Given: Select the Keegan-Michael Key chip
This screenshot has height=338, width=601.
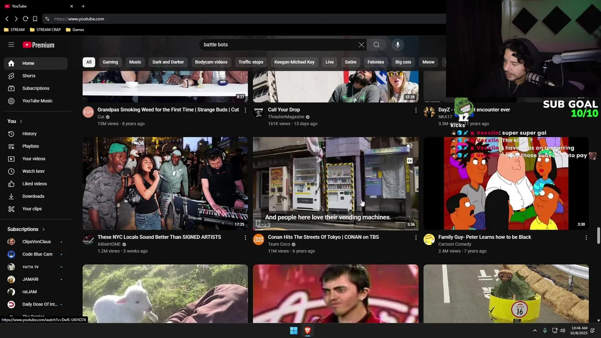Looking at the screenshot, I should pyautogui.click(x=294, y=62).
